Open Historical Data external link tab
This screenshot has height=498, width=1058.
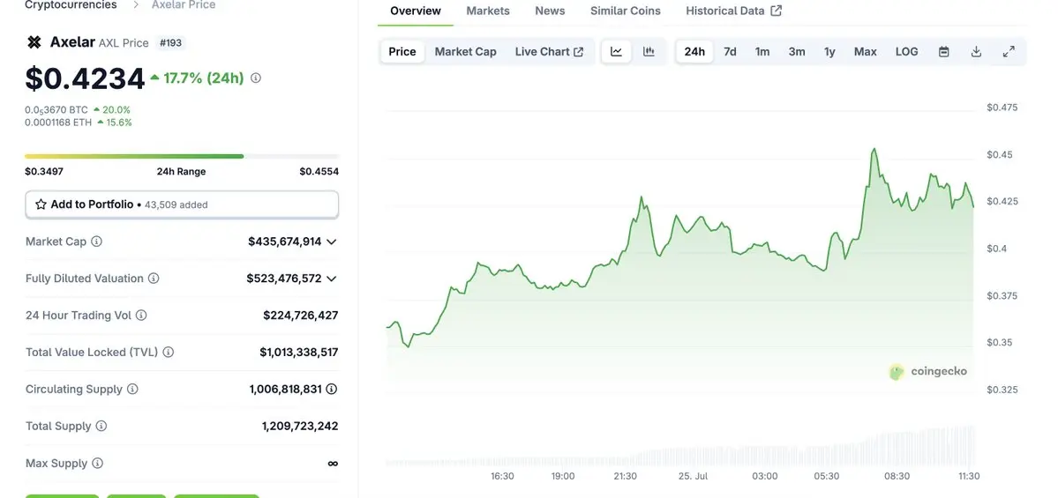[x=733, y=11]
